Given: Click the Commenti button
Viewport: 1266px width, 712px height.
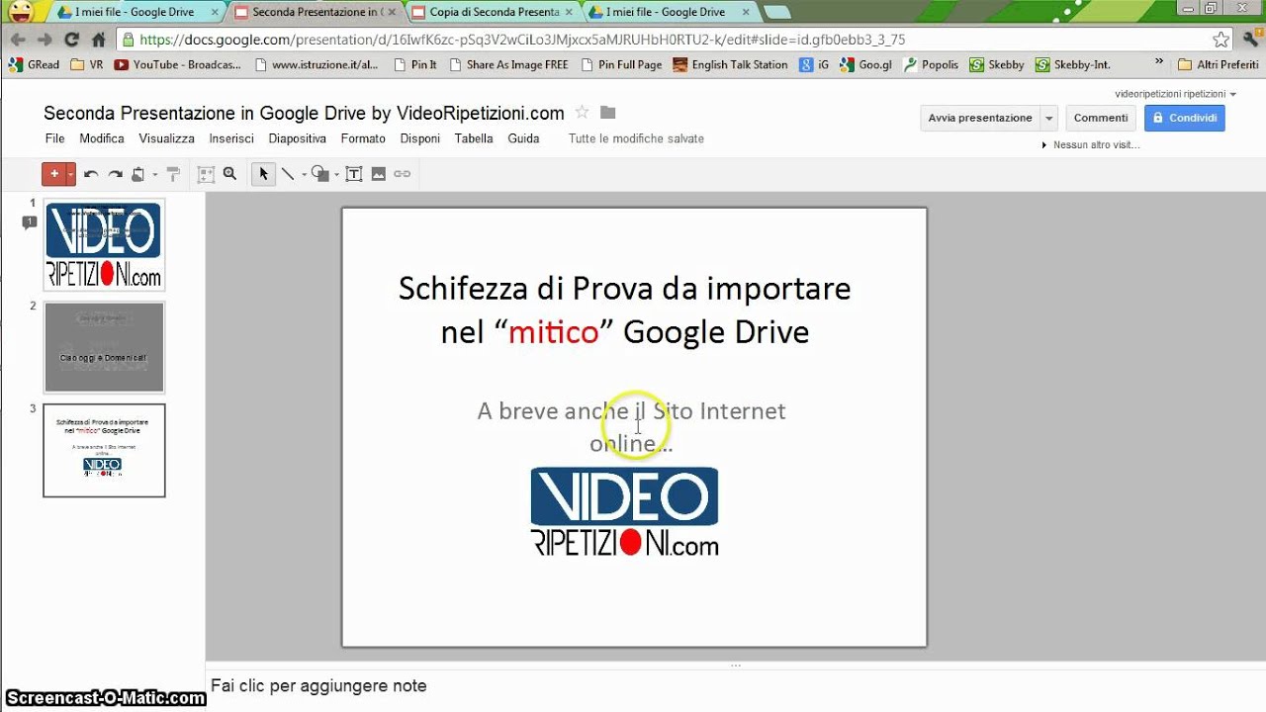Looking at the screenshot, I should [1101, 118].
